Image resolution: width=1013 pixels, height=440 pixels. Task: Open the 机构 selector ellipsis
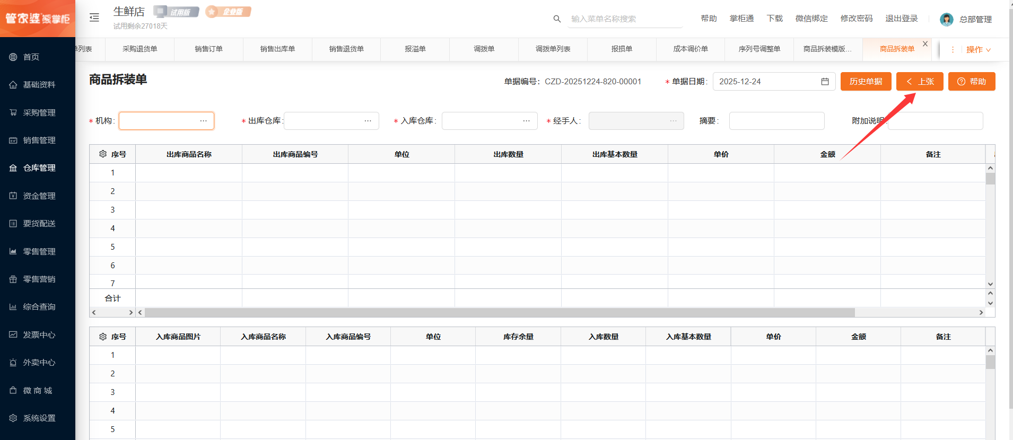tap(203, 121)
